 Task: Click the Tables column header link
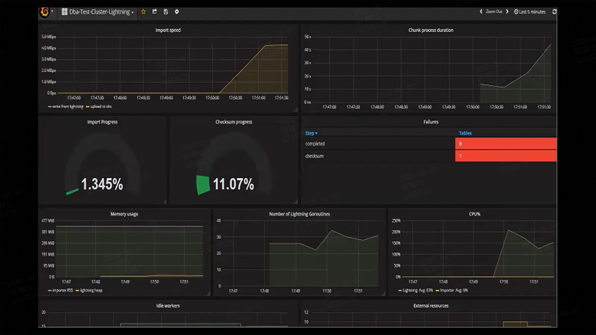tap(465, 133)
